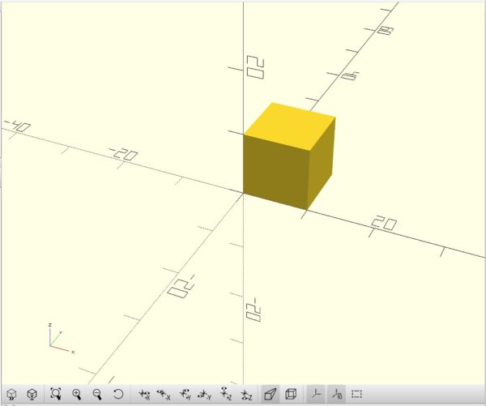Enable Orthogonal projection

(291, 394)
